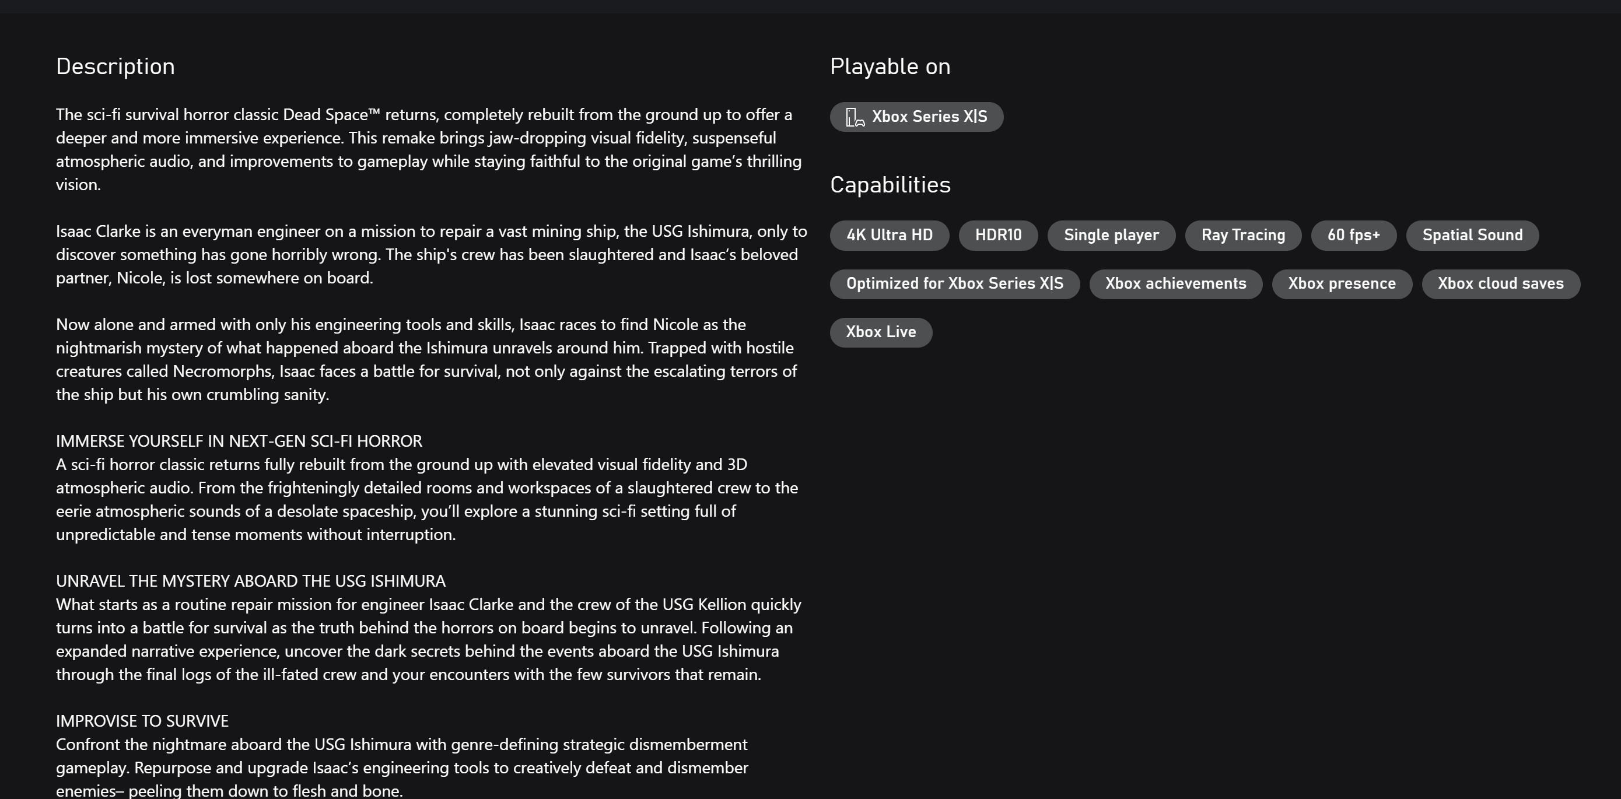Click the Capabilities section heading

click(890, 185)
